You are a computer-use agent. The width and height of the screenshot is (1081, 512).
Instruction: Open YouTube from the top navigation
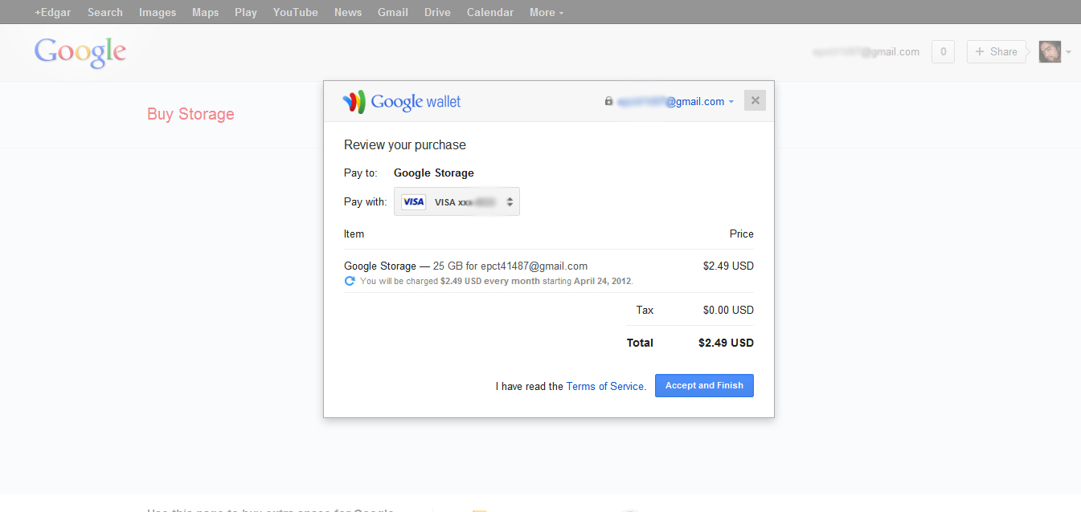click(295, 12)
